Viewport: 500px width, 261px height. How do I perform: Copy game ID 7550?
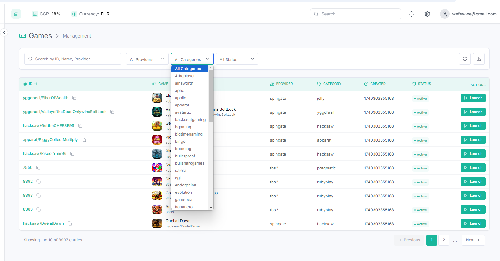(38, 168)
